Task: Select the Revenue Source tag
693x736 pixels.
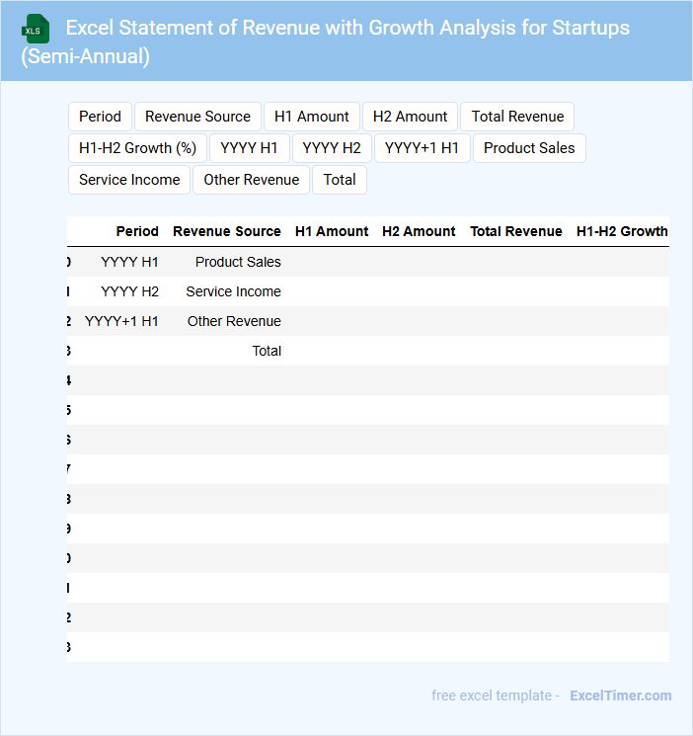Action: pyautogui.click(x=197, y=117)
